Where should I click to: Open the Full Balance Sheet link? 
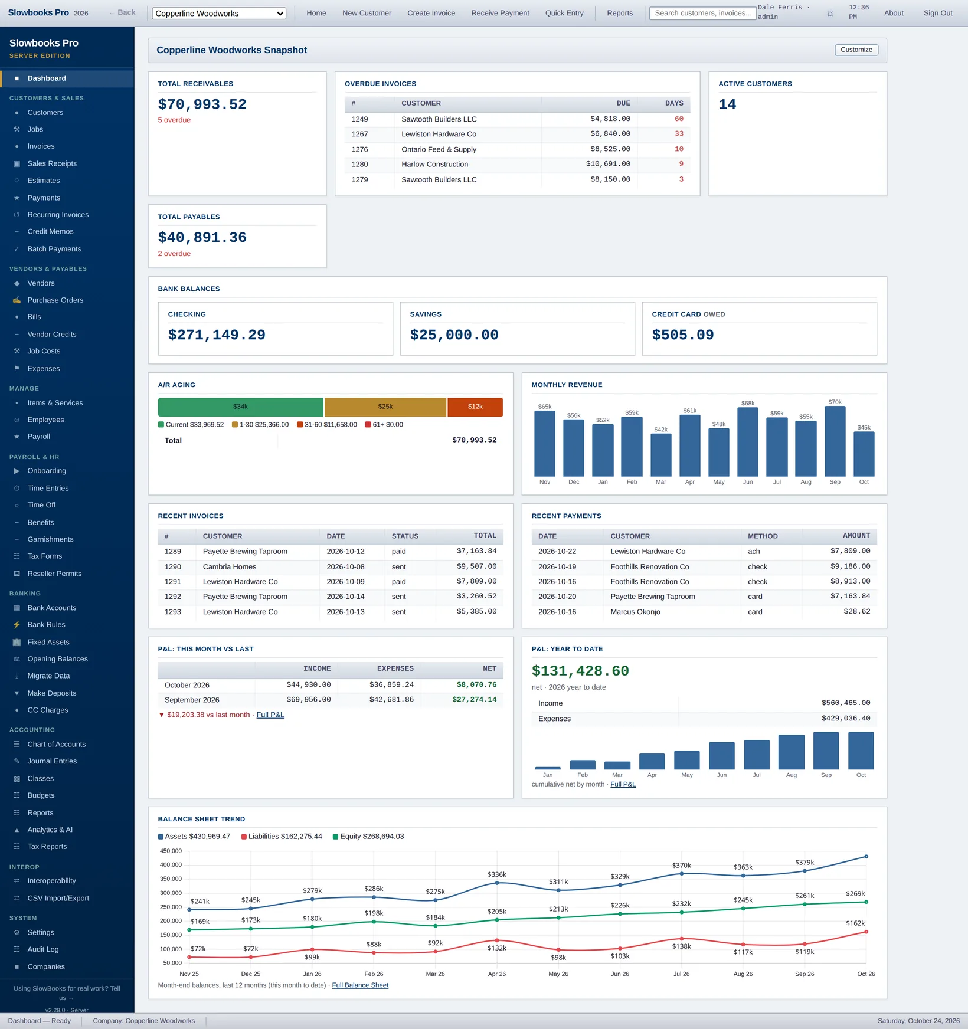360,985
